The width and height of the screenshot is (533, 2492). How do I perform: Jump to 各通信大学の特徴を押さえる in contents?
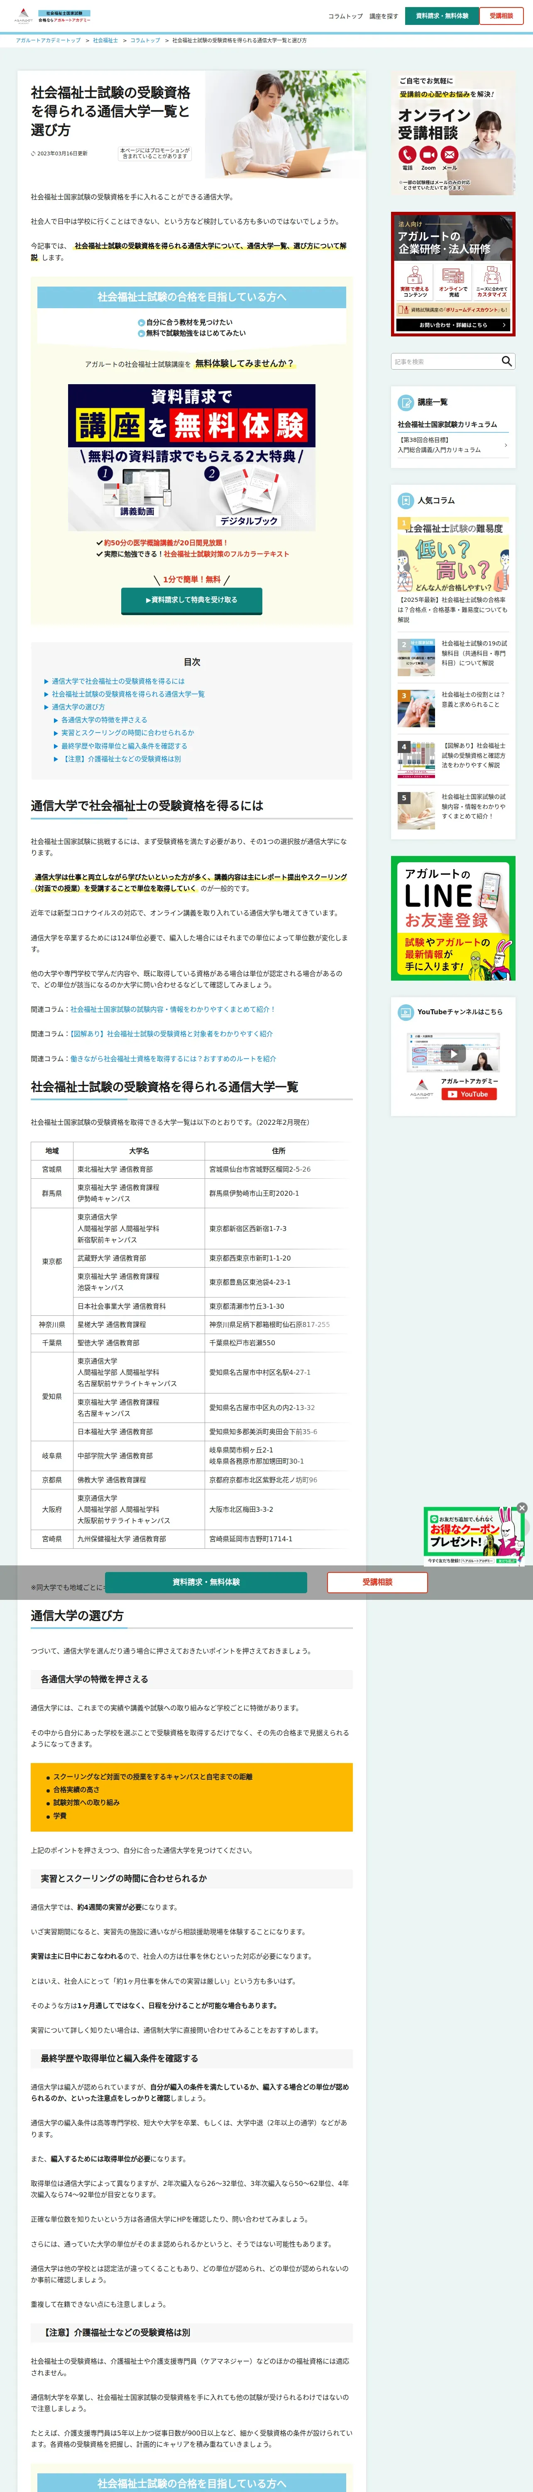[x=105, y=720]
